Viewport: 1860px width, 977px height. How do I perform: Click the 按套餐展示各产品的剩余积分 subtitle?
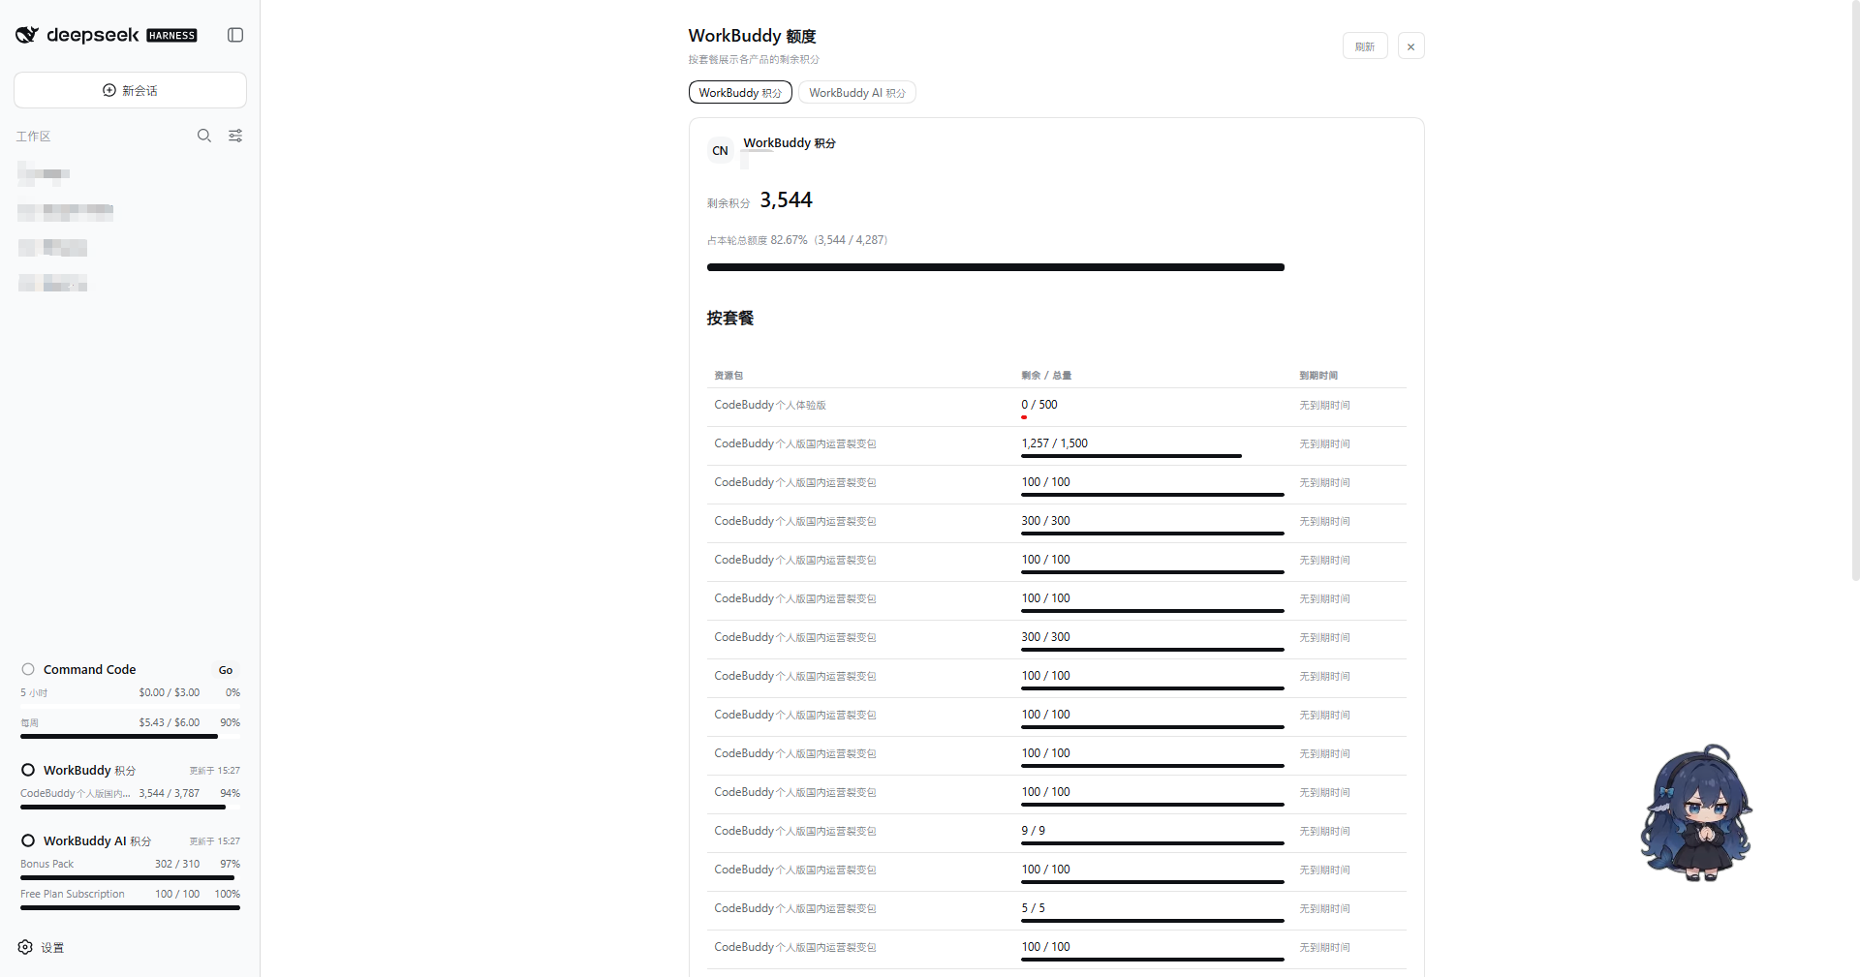[x=754, y=60]
